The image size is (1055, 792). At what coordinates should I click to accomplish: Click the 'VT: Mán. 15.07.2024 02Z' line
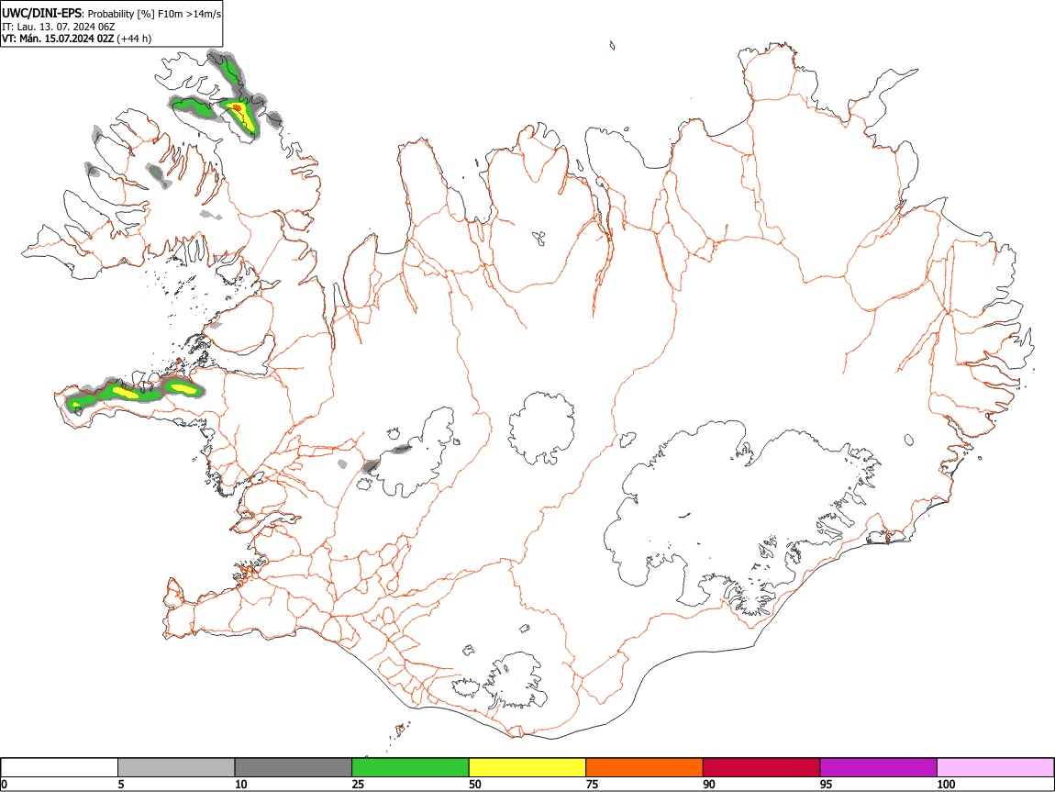pos(58,39)
